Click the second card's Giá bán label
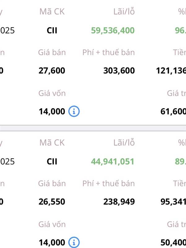Viewport: 186px width, 248px height. pyautogui.click(x=52, y=184)
